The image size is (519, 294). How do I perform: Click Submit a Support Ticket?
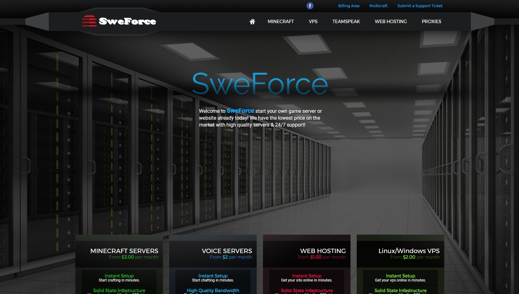[x=420, y=6]
